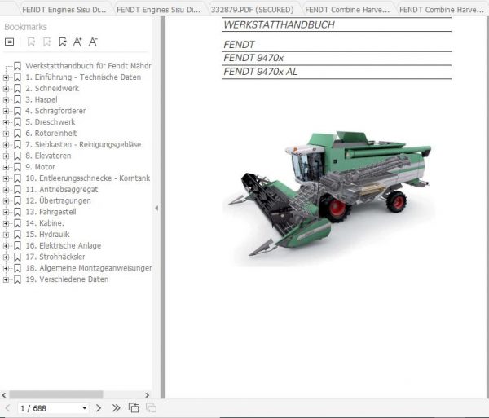Open the page number dropdown arrow
This screenshot has width=489, height=418.
point(84,408)
